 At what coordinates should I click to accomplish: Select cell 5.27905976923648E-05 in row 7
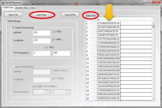point(108,47)
